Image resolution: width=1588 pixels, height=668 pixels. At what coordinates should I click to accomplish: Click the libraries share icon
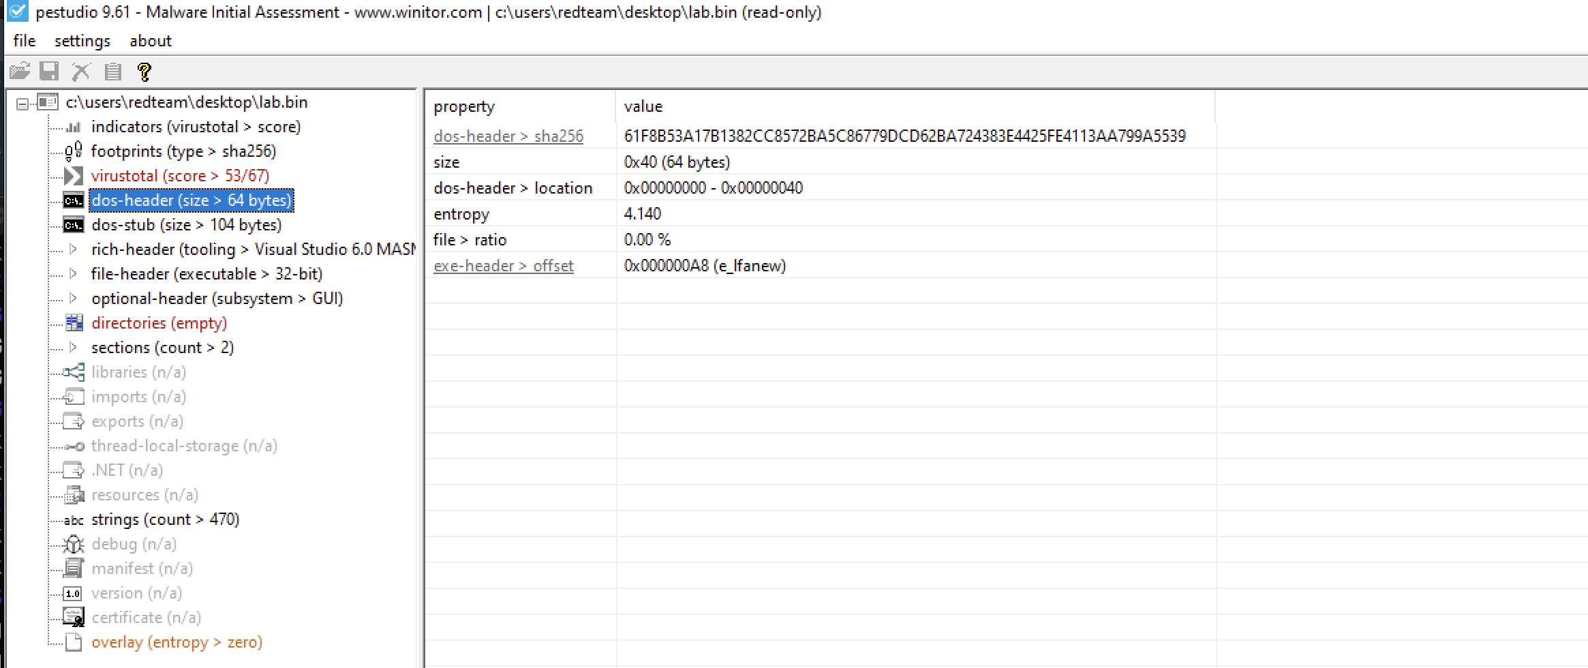[74, 372]
